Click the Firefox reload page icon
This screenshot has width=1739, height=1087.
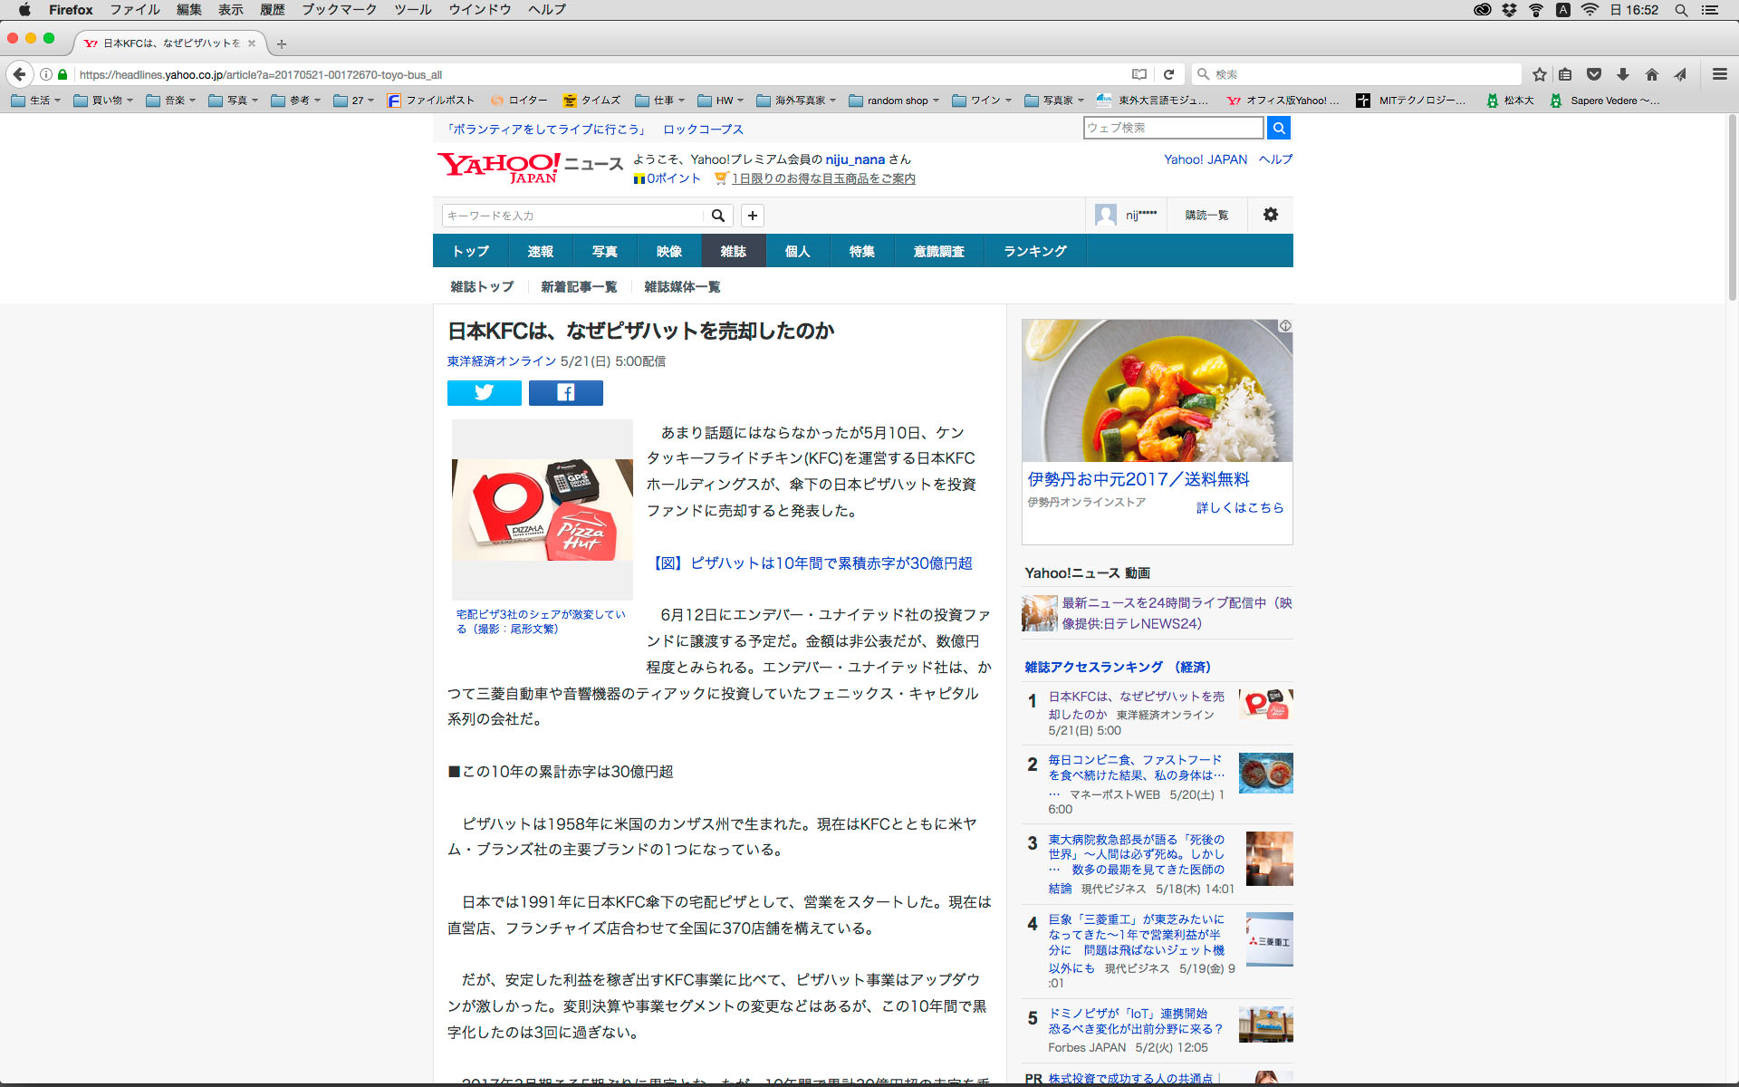coord(1168,74)
